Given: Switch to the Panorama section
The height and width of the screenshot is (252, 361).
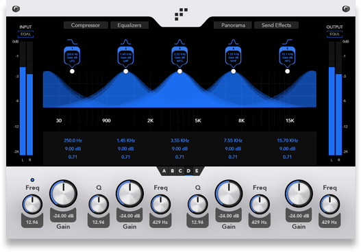Looking at the screenshot, I should (x=233, y=25).
